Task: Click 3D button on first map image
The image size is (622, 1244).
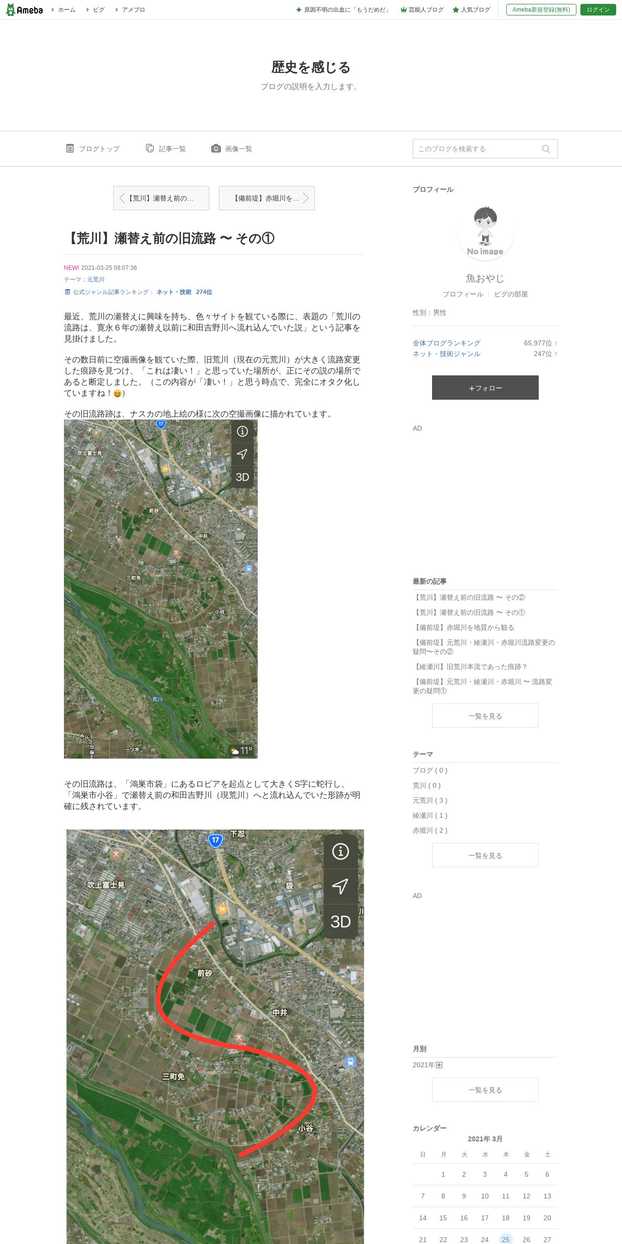Action: click(x=242, y=477)
